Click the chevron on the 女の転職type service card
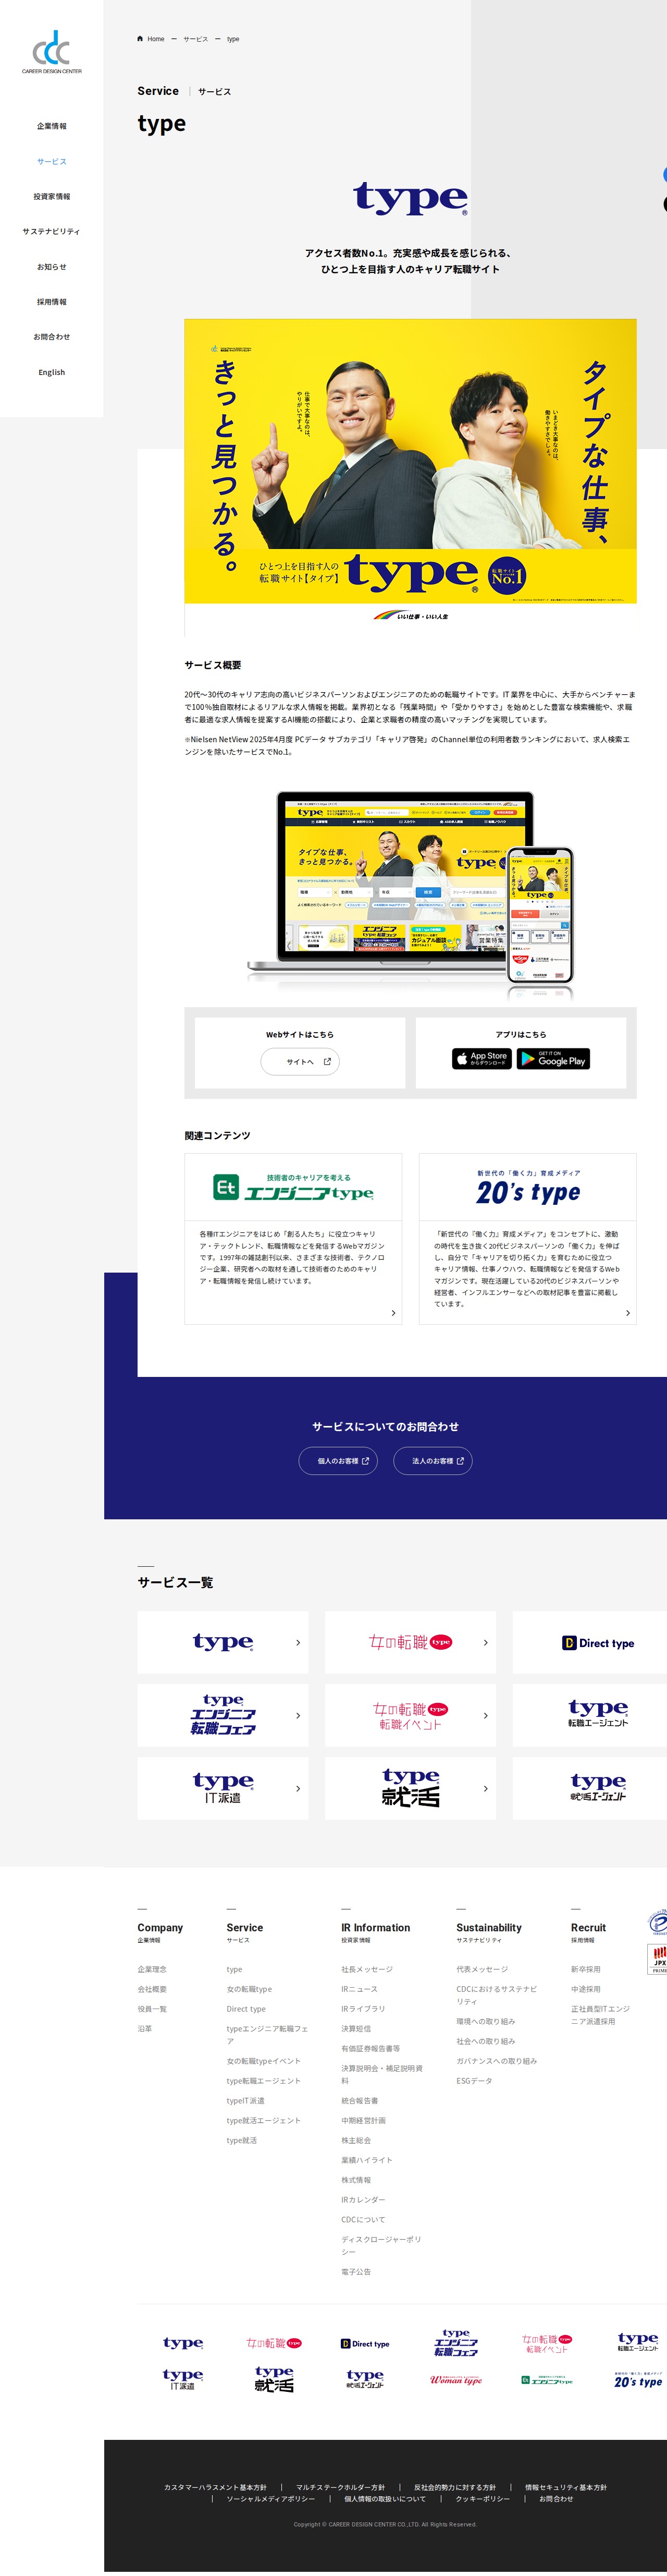 tap(485, 1642)
